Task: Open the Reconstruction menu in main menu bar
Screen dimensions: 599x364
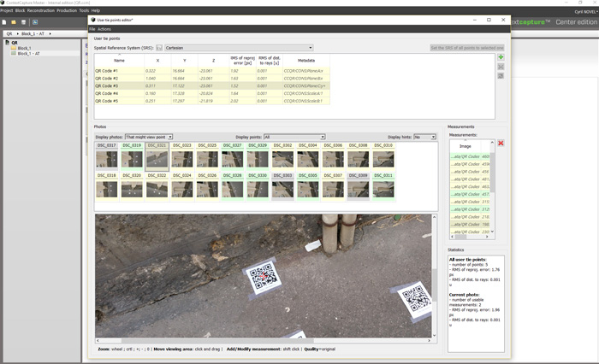Action: tap(40, 10)
